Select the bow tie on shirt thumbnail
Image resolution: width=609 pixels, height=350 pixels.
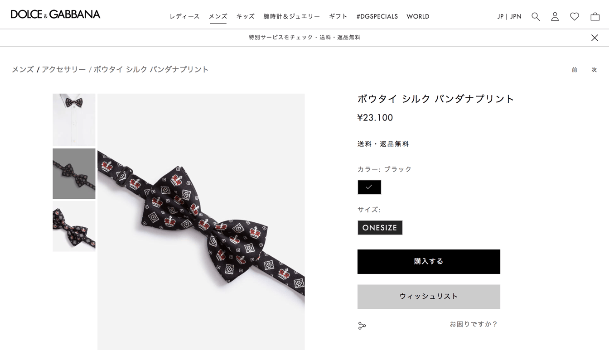pos(74,120)
